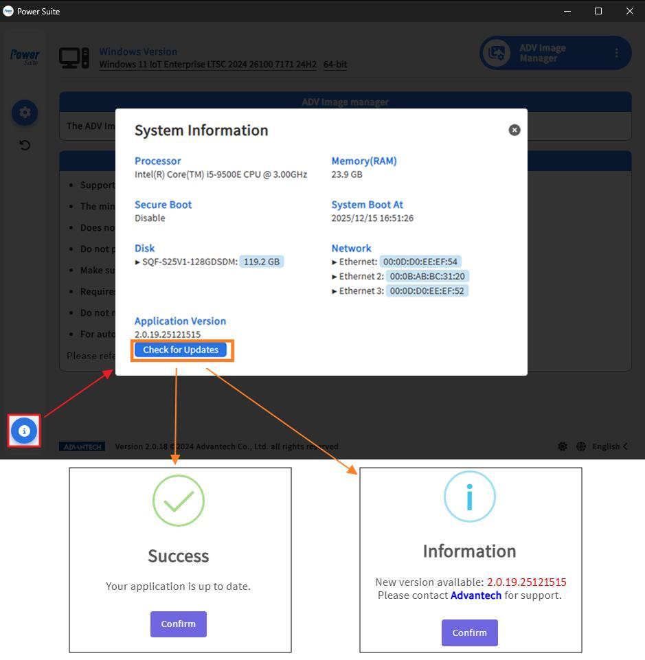645x660 pixels.
Task: Click the globe language icon in footer
Action: [581, 446]
